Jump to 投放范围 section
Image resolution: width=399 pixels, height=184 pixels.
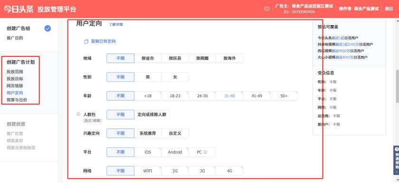pos(15,72)
